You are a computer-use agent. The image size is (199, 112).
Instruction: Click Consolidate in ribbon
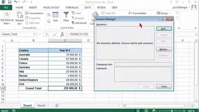click(x=137, y=13)
